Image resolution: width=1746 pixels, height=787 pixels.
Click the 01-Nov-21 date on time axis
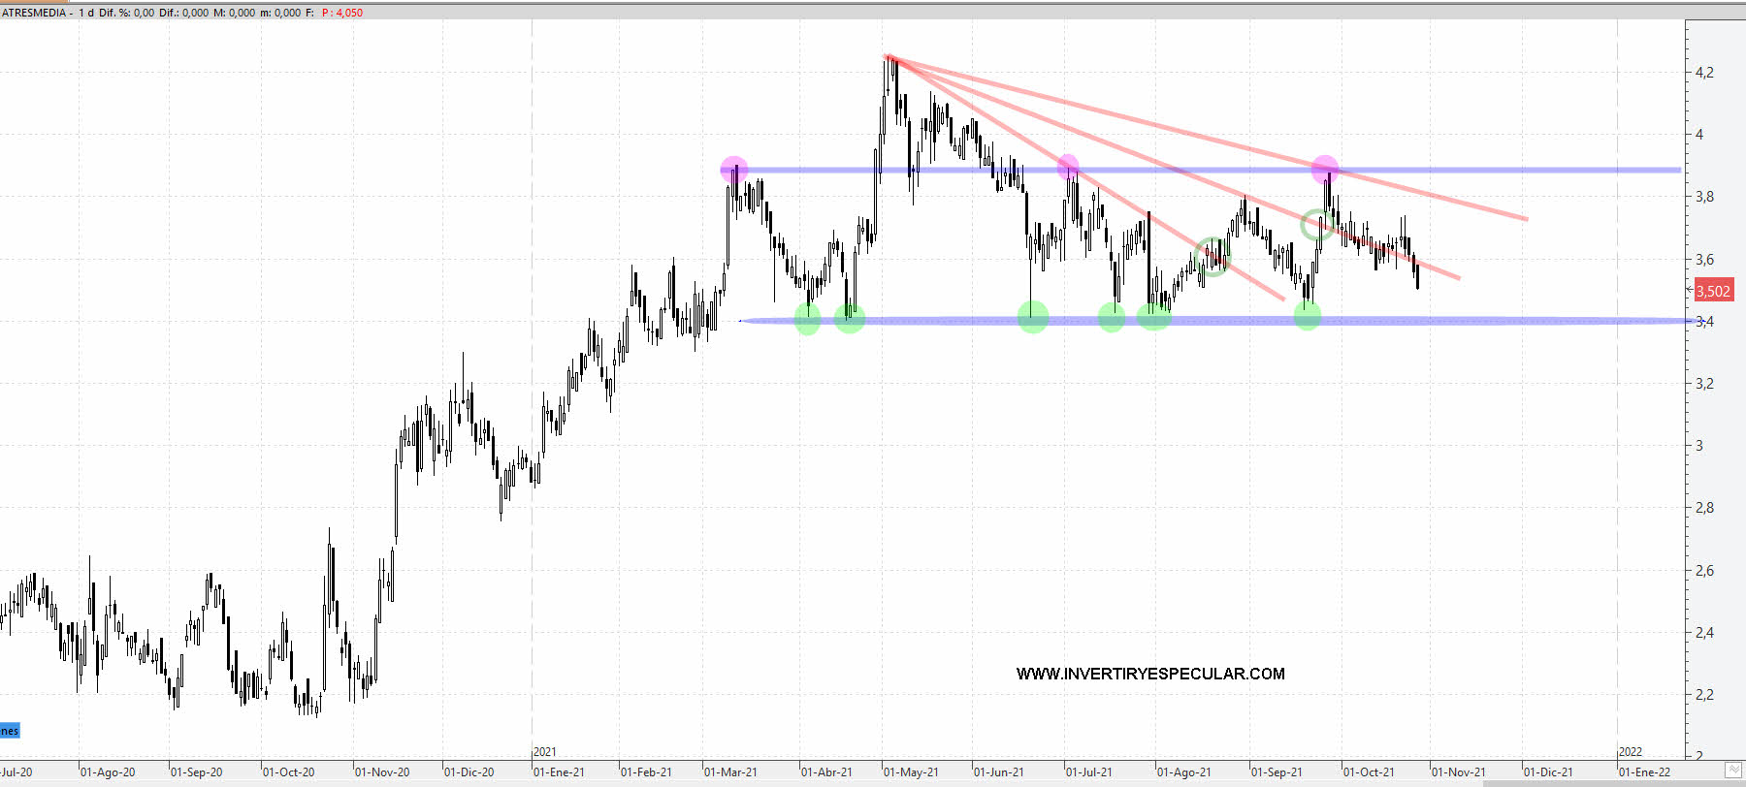coord(1459,772)
